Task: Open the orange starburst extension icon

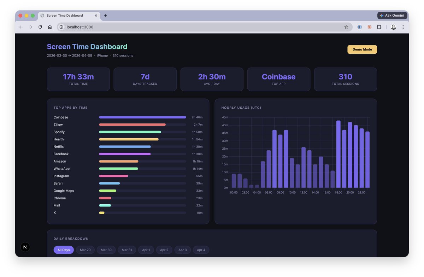Action: (369, 27)
